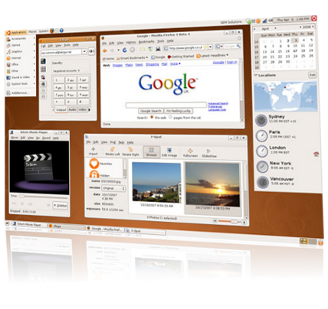Switch to the Audio tab in Ekiga
This screenshot has width=328, height=309.
pos(72,109)
